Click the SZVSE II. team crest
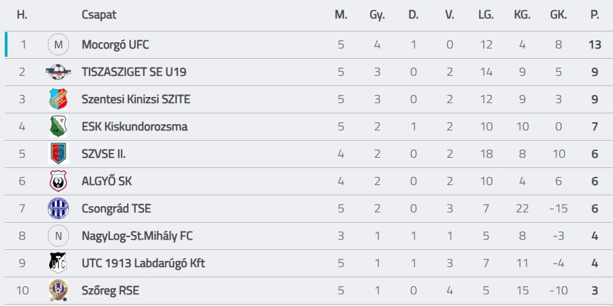Viewport: 613px width, 306px height. pyautogui.click(x=58, y=154)
